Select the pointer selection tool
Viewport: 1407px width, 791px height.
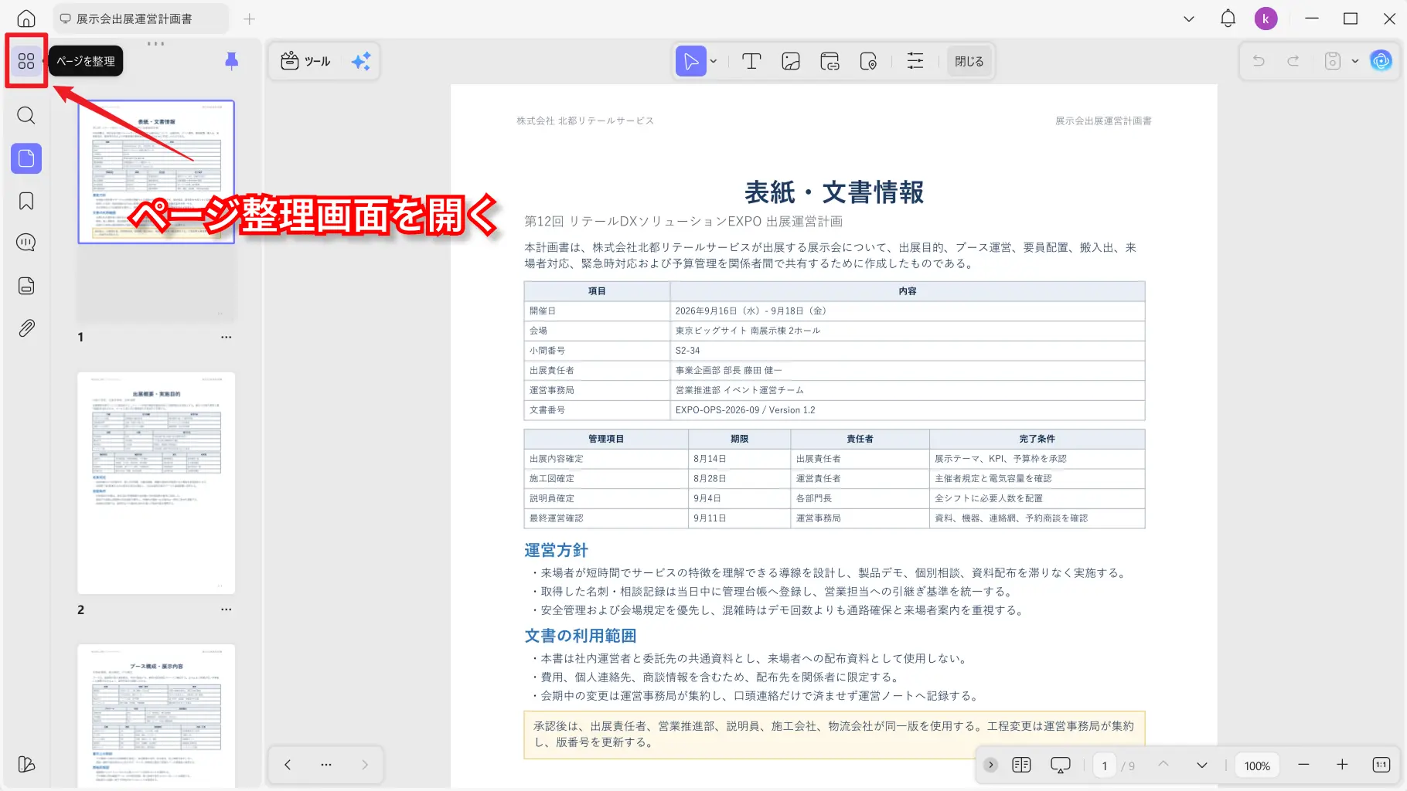691,61
